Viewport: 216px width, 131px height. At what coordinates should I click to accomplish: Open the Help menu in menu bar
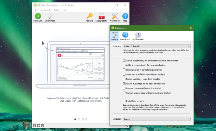[x=64, y=10]
